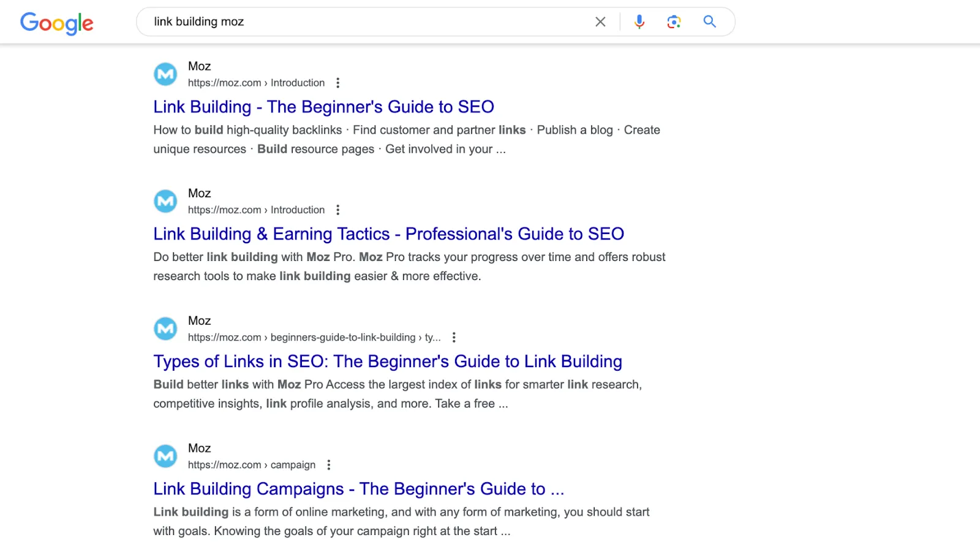This screenshot has height=557, width=980.
Task: Click the Moz favicon of the first result
Action: pos(165,74)
